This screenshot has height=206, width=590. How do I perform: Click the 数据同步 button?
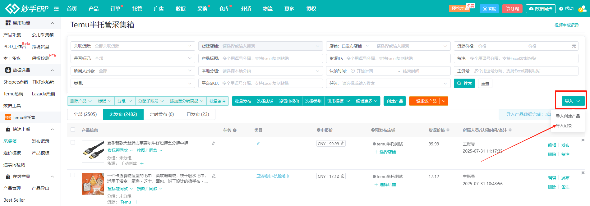tap(541, 9)
